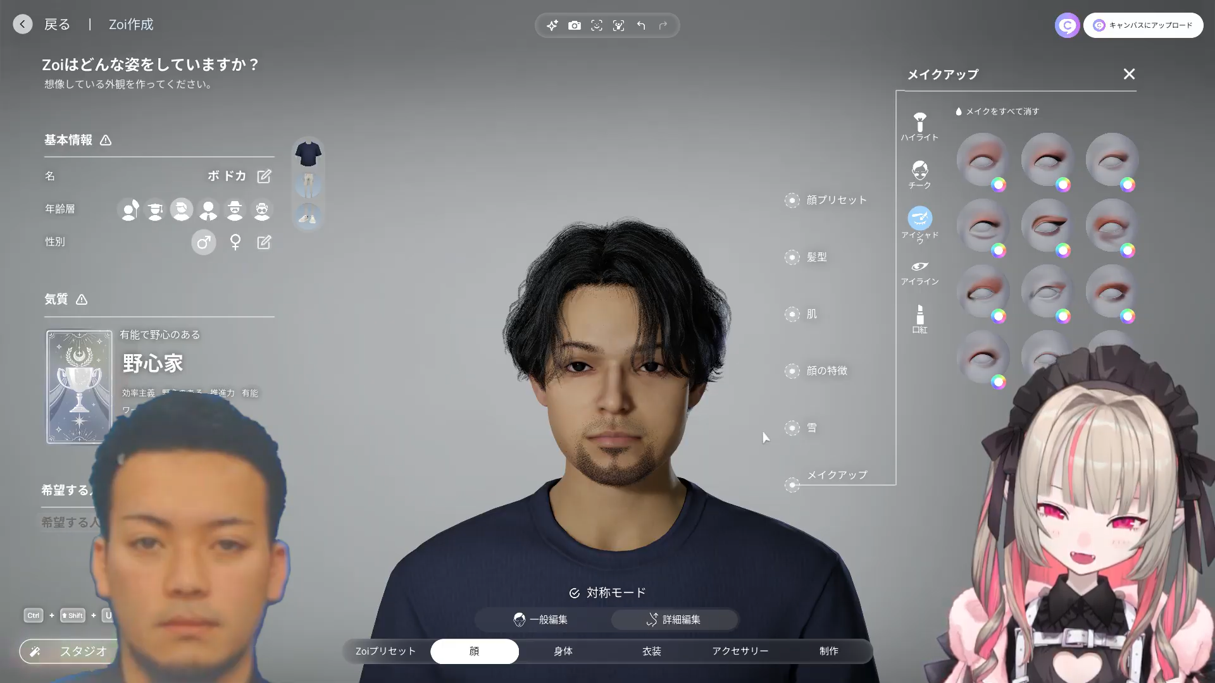Open the camera screenshot tool
The width and height of the screenshot is (1215, 683).
(575, 25)
